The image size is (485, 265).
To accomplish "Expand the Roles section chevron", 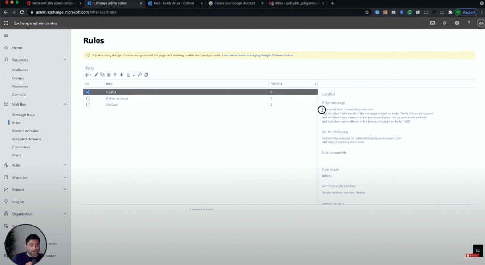I will [x=65, y=165].
